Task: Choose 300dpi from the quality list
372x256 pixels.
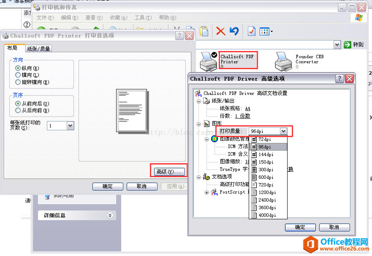Action: pyautogui.click(x=268, y=170)
